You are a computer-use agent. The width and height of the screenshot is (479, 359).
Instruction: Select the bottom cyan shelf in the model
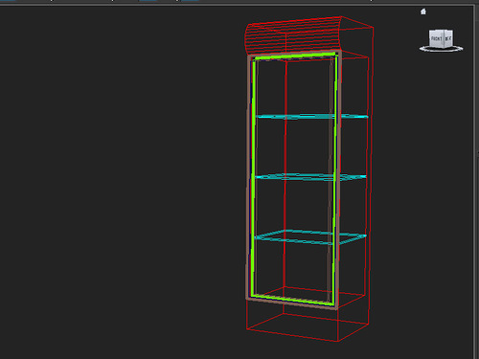pyautogui.click(x=310, y=236)
